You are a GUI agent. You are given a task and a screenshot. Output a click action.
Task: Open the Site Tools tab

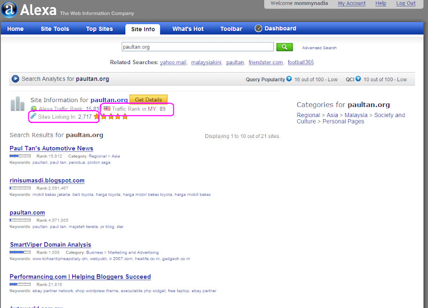coord(55,29)
